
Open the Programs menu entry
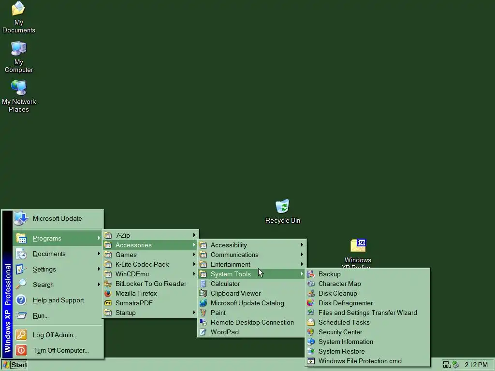coord(58,238)
